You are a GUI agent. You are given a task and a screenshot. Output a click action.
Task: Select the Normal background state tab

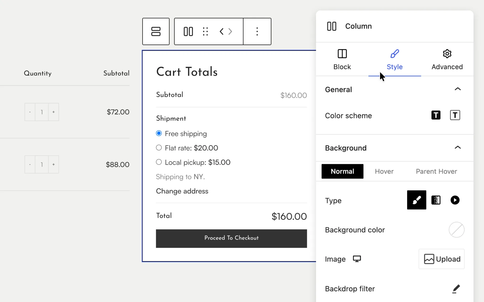343,171
